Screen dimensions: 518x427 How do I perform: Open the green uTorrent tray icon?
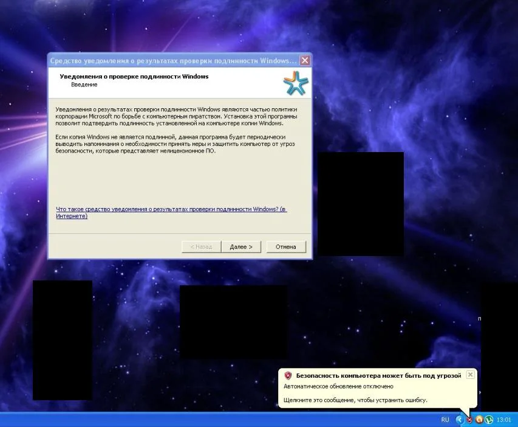click(489, 420)
